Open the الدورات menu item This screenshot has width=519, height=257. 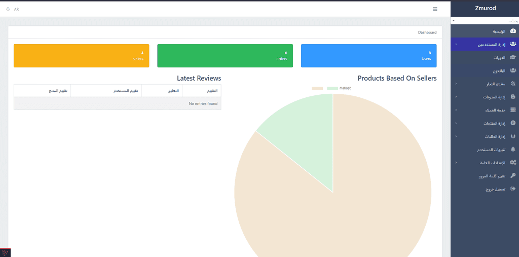(485, 57)
